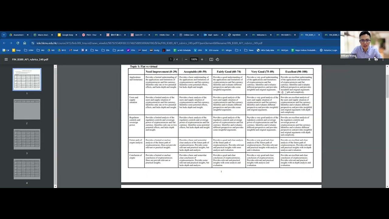This screenshot has height=219, width=389.
Task: Open the w MU Schedule bookmark
Action: [x=182, y=50]
